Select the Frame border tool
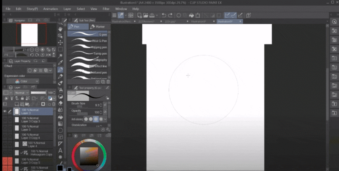339x171 pixels. [60, 137]
